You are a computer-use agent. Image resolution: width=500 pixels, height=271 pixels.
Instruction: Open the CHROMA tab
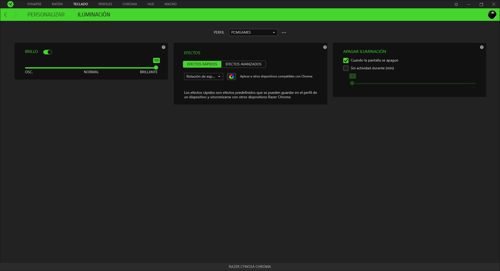click(x=130, y=4)
